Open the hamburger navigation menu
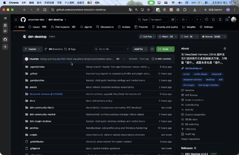 coord(16,19)
